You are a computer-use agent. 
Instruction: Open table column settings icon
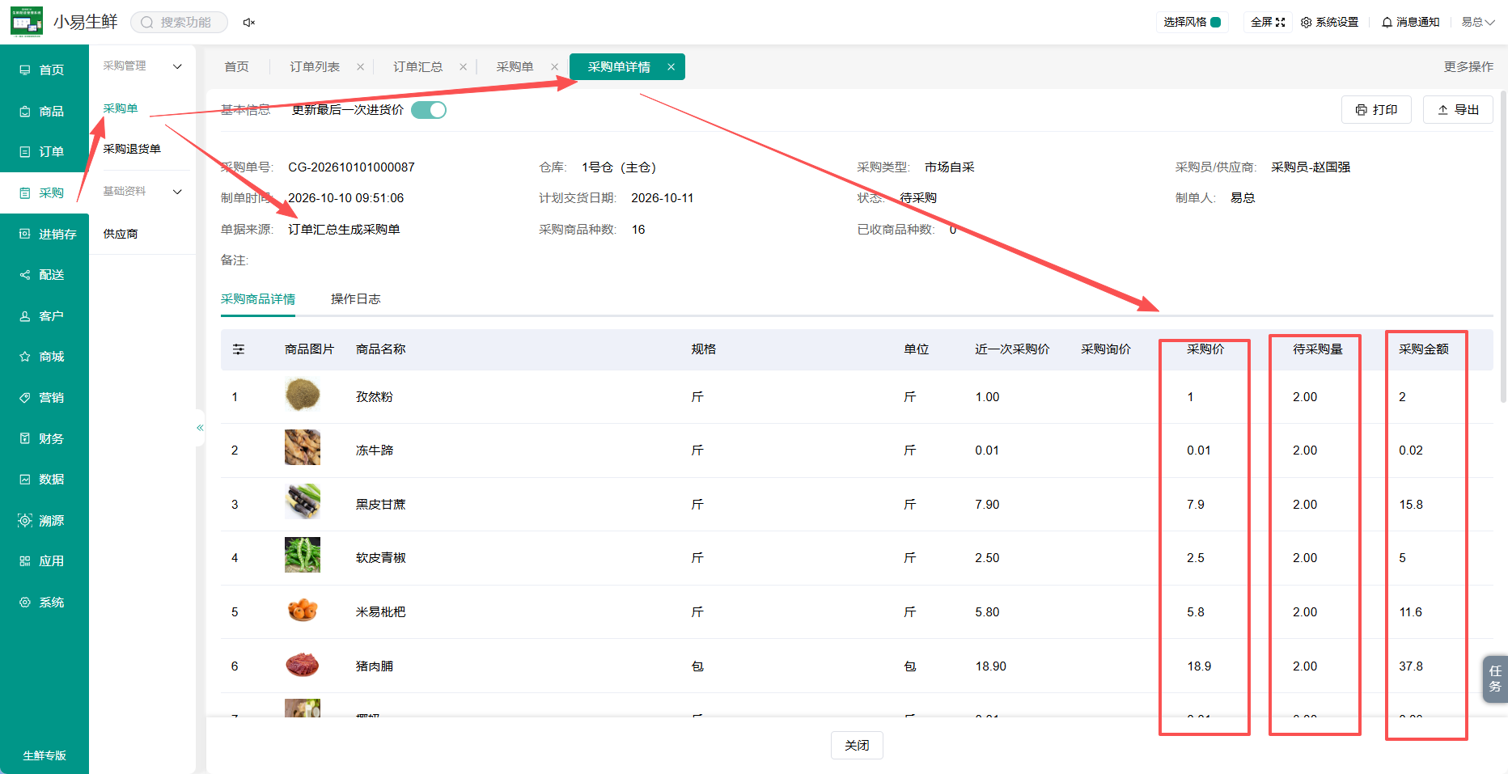pos(239,349)
